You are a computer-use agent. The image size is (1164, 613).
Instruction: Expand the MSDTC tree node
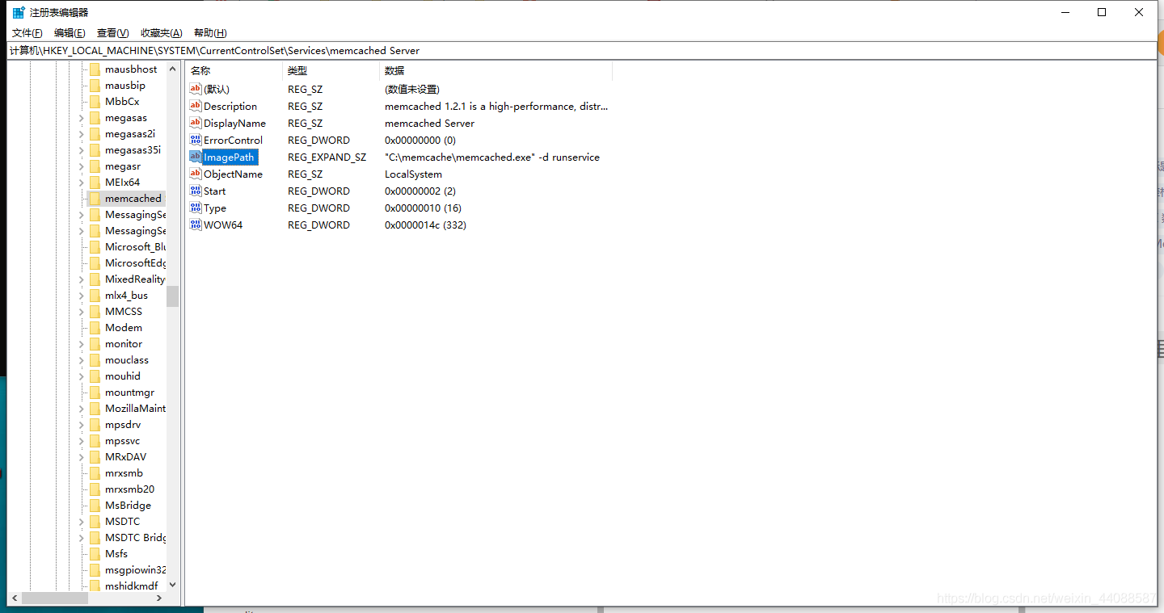pyautogui.click(x=81, y=521)
